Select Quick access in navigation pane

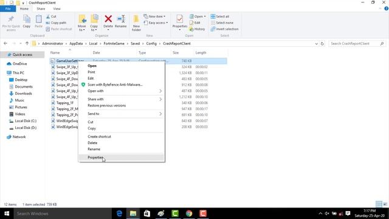pyautogui.click(x=22, y=55)
